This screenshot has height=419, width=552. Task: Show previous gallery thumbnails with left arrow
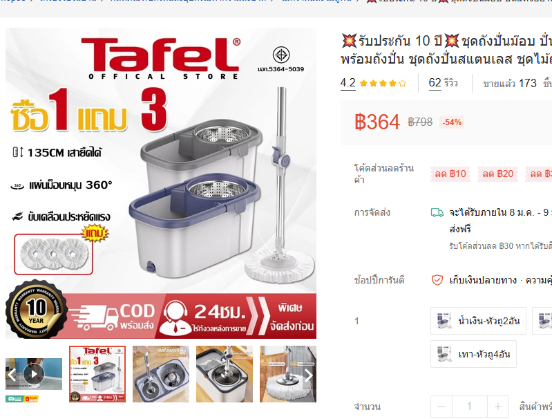click(12, 375)
